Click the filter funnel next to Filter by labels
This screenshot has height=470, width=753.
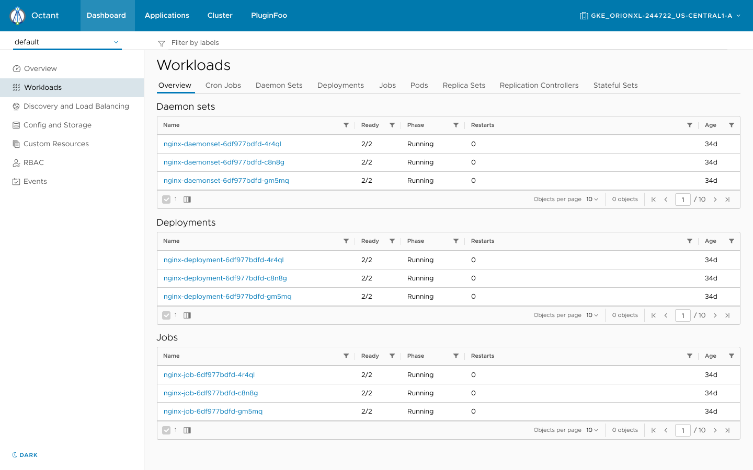pyautogui.click(x=161, y=43)
